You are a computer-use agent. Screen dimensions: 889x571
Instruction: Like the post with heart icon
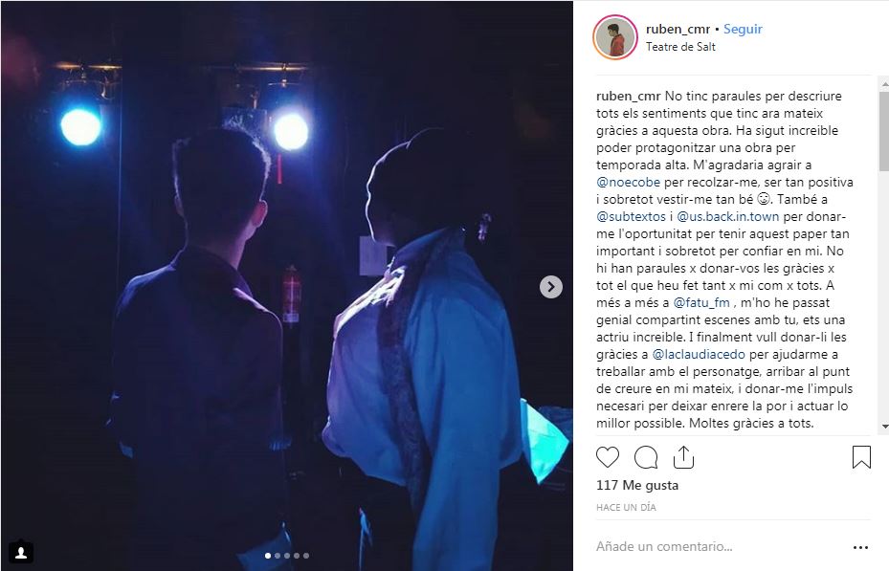[x=608, y=457]
